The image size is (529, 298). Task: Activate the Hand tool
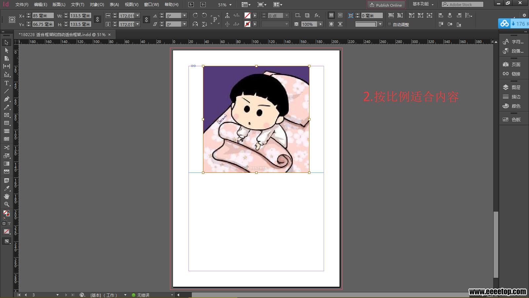(6, 196)
